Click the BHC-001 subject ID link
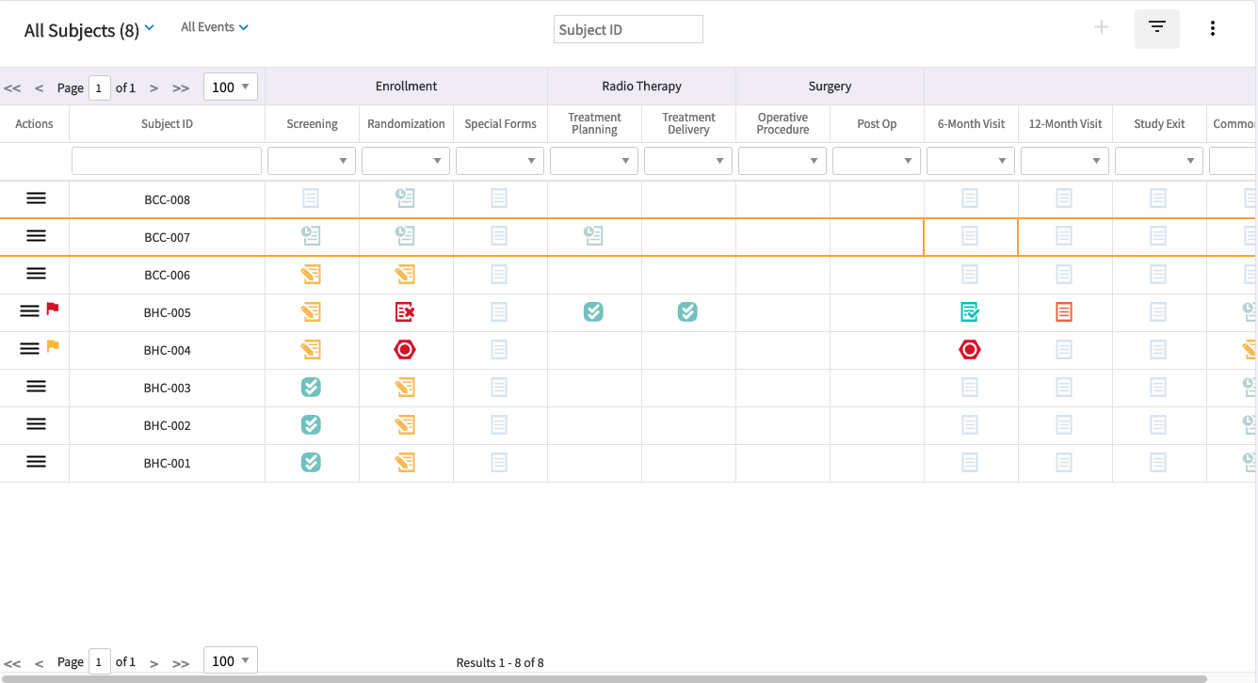 (168, 463)
